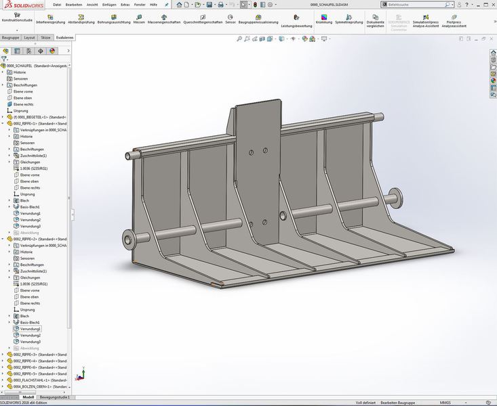This screenshot has width=497, height=406.
Task: Select the Ebene rechts plane at tree top
Action: coord(23,104)
